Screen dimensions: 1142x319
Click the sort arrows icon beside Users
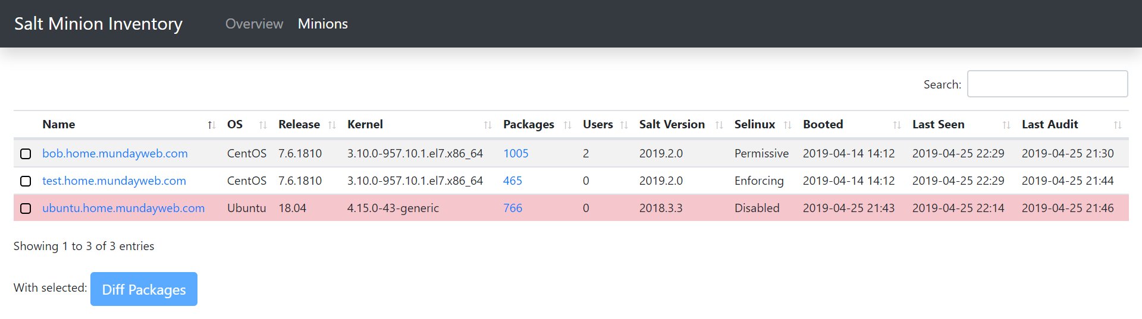[624, 125]
